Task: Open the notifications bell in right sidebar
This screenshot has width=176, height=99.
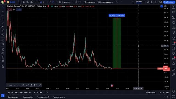Action: 174,64
